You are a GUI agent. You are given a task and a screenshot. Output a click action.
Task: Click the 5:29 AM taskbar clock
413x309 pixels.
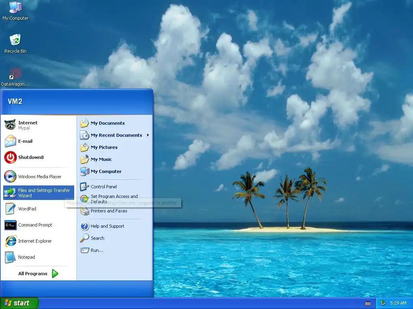(398, 303)
